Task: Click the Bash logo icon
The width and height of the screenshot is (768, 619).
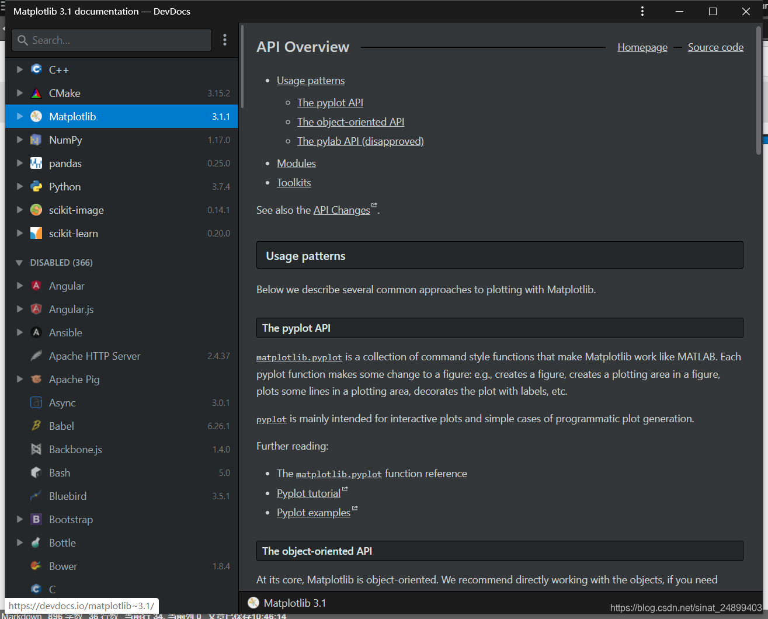Action: click(x=36, y=472)
